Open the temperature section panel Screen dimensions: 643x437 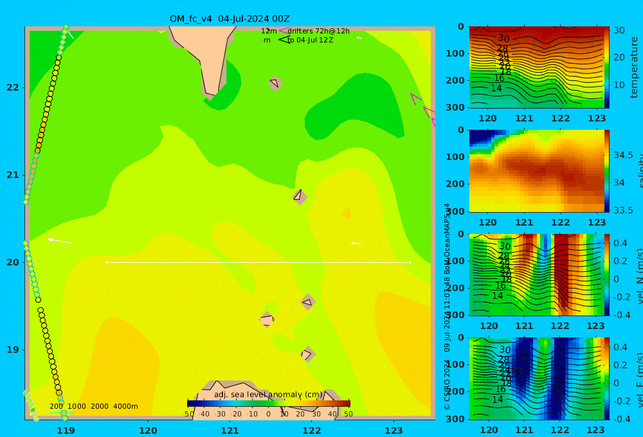(x=536, y=67)
